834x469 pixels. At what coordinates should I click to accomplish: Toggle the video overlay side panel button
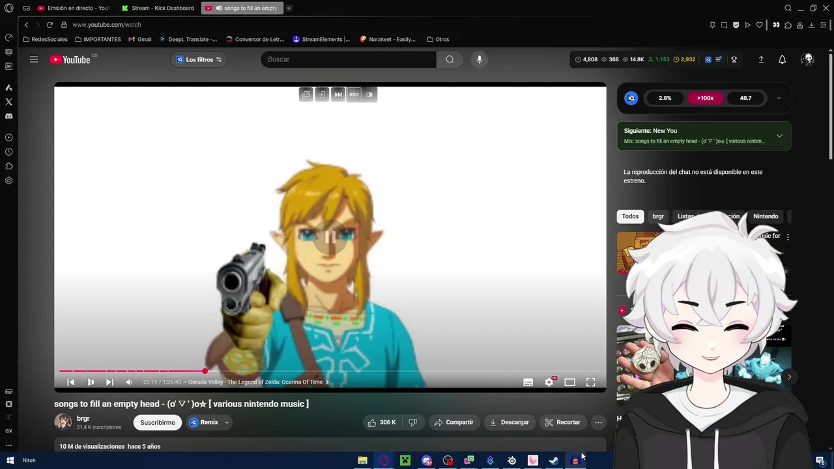click(369, 94)
